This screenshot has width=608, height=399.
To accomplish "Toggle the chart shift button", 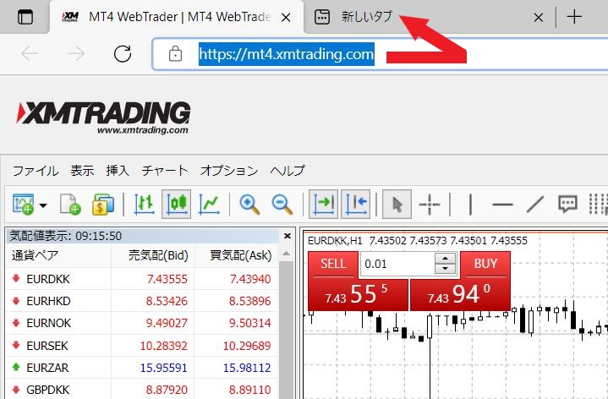I will click(x=356, y=204).
